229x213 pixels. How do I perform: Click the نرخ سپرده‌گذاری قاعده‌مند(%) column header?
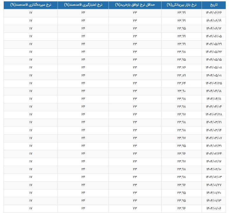click(31, 5)
